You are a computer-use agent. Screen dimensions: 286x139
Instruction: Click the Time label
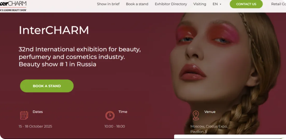click(123, 112)
